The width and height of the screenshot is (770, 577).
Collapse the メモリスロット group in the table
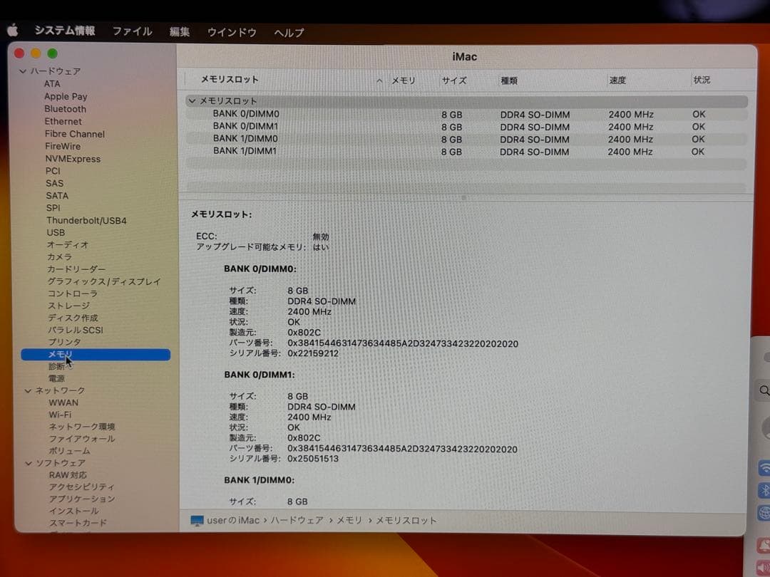click(x=191, y=100)
